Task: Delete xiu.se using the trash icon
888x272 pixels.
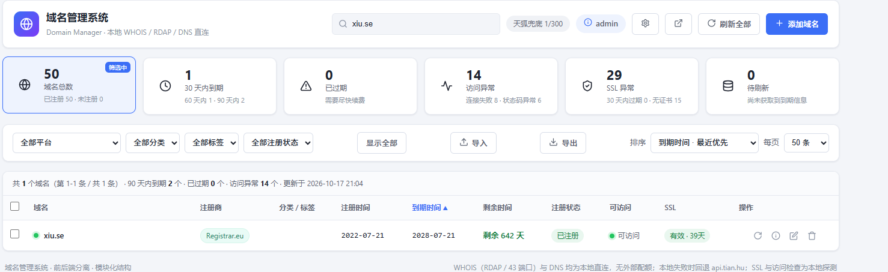Action: click(812, 235)
